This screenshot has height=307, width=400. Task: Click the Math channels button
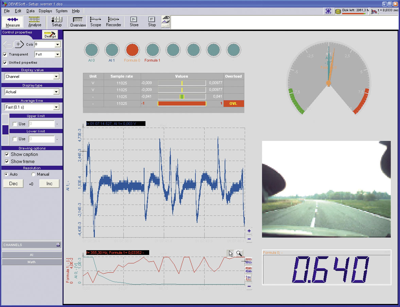(32, 262)
